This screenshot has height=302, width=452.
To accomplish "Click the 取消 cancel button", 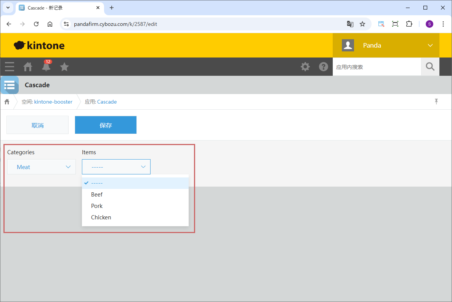I will pyautogui.click(x=37, y=125).
